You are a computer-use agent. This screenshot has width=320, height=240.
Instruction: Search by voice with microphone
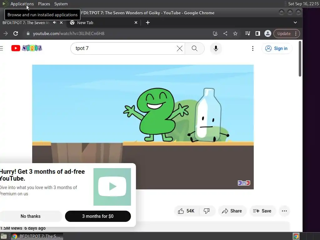[x=216, y=48]
